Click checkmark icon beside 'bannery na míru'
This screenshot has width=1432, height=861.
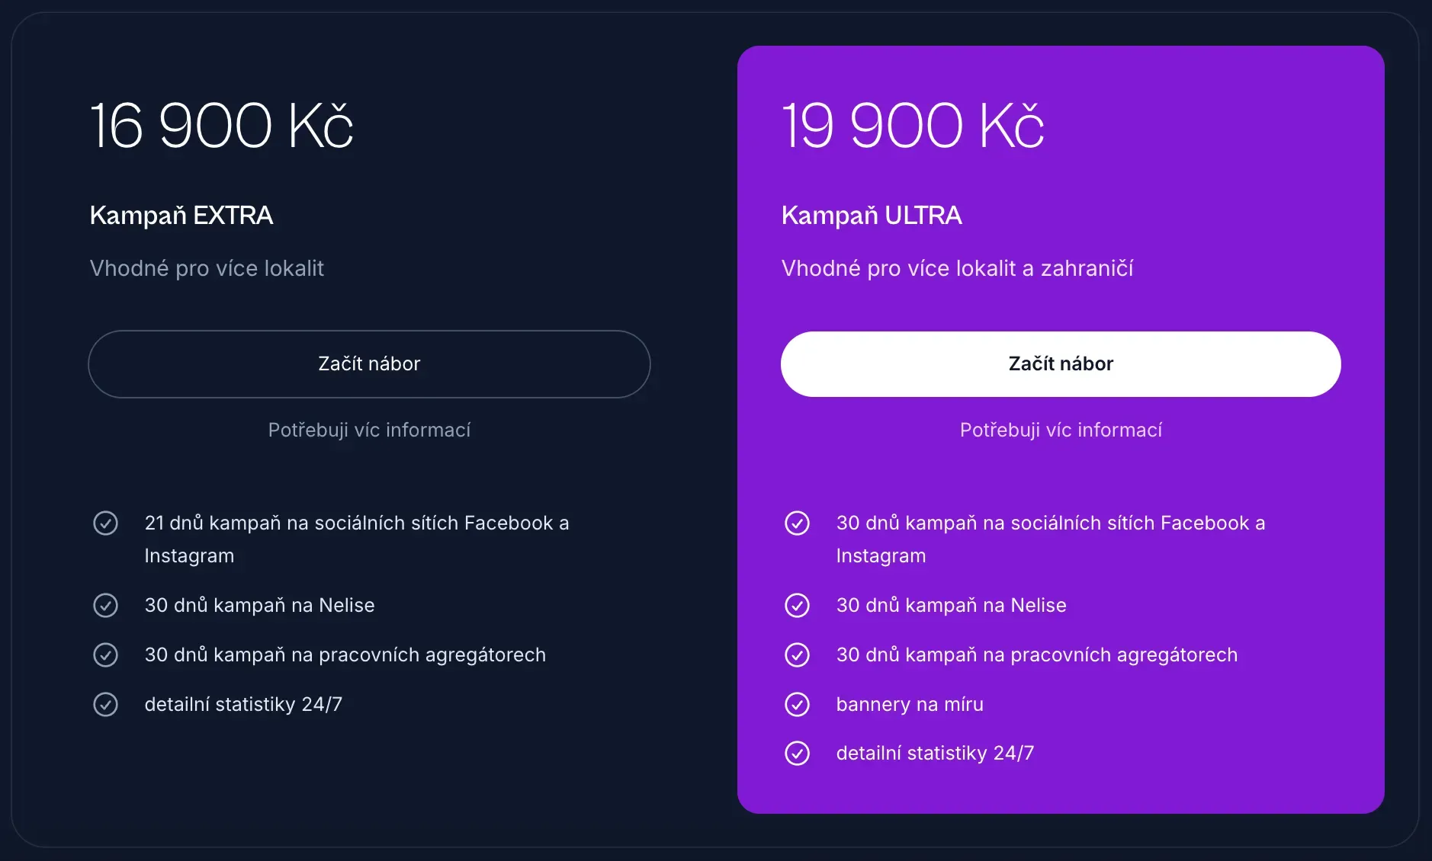coord(797,705)
